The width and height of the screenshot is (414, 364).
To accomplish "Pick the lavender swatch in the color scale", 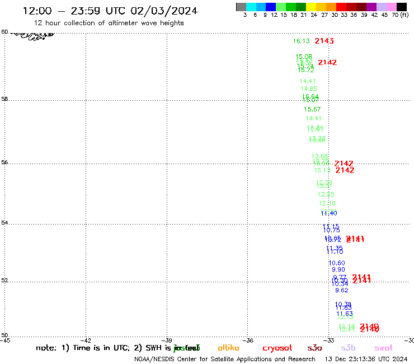I will coord(381,7).
